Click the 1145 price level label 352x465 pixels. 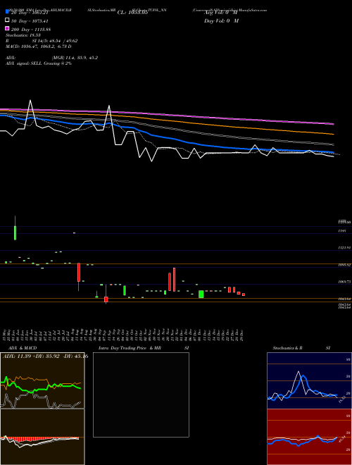click(x=341, y=230)
